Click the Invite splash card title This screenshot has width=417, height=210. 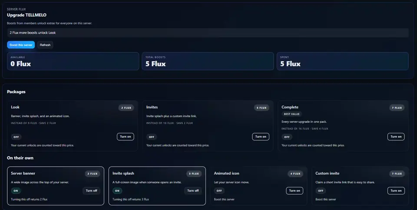coord(123,173)
